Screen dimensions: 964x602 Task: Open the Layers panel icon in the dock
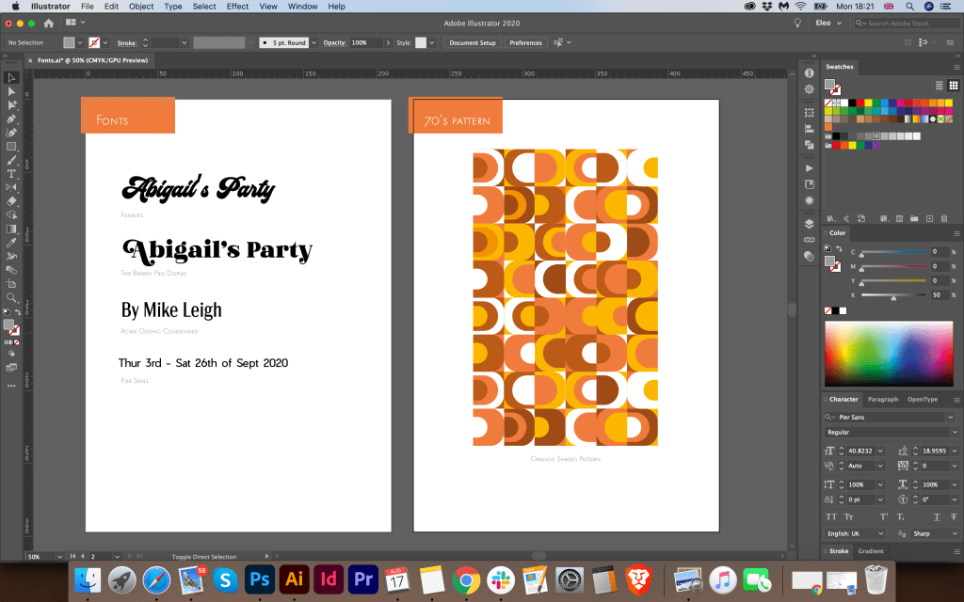pyautogui.click(x=809, y=224)
